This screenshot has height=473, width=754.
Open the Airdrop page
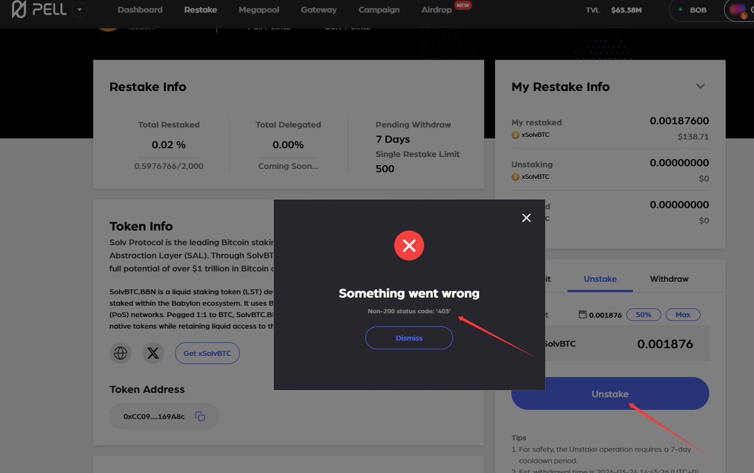(437, 10)
